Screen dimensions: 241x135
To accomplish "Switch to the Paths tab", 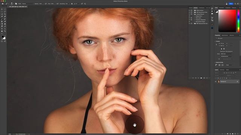I will [x=227, y=70].
